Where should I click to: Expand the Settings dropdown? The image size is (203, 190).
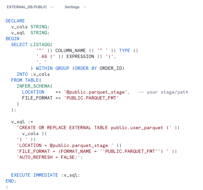coord(75,7)
